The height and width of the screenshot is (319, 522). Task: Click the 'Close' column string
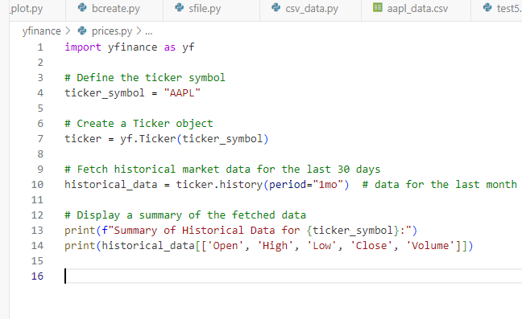point(371,246)
